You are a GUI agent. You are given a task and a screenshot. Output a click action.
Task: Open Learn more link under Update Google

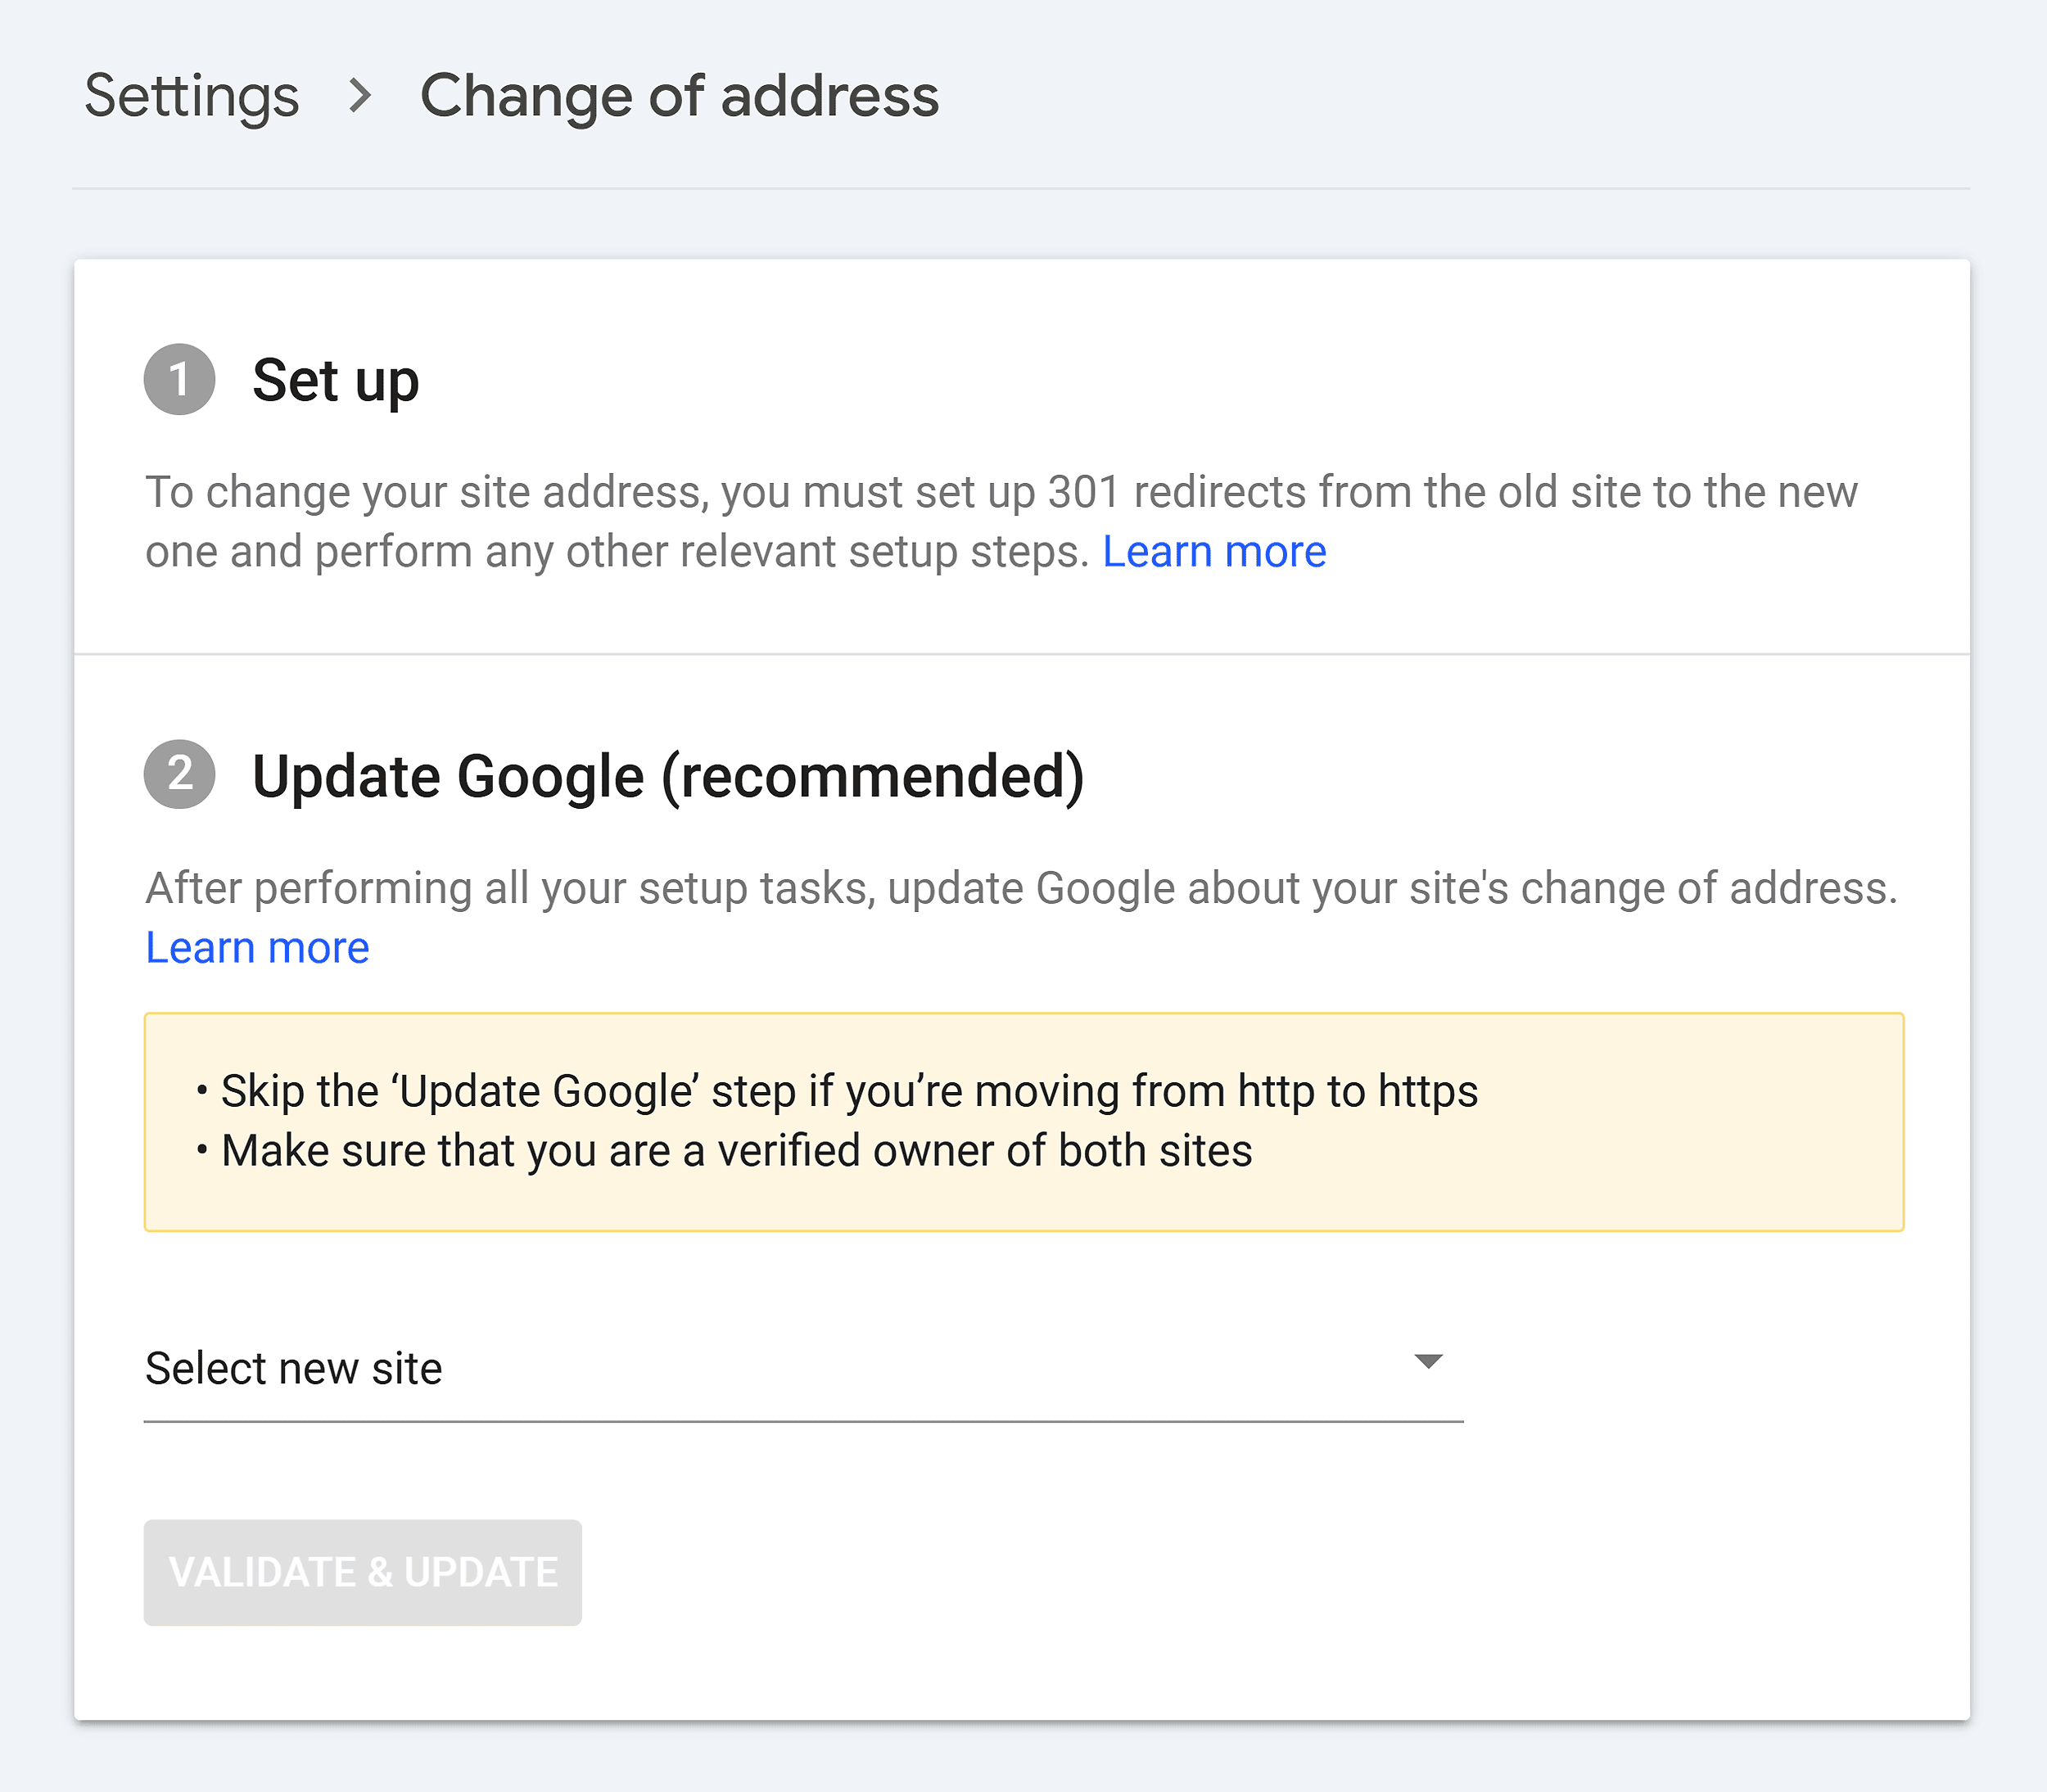pos(257,947)
